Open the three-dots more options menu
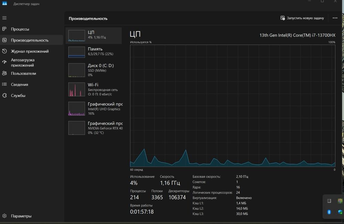Screen dimensions: 344x224 click(335, 18)
